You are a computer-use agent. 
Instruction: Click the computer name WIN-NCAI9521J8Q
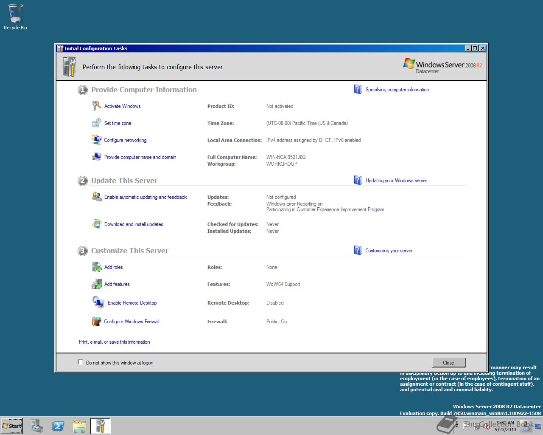pyautogui.click(x=286, y=157)
